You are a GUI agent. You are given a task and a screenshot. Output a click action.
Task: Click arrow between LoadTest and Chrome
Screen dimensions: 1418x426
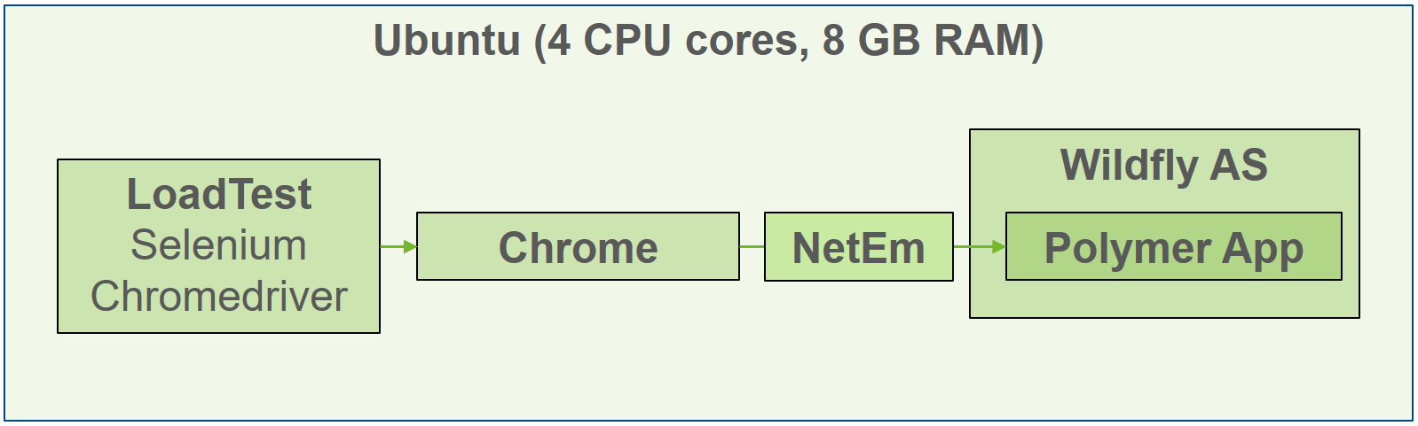pos(398,246)
